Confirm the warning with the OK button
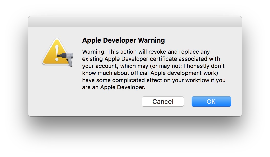270x157 pixels. pyautogui.click(x=211, y=102)
